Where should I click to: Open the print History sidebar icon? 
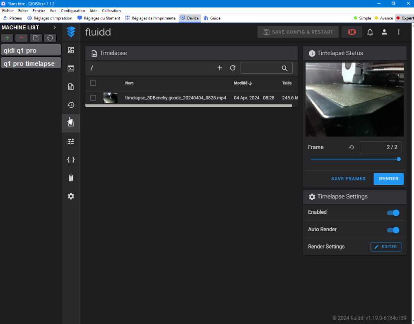click(71, 105)
